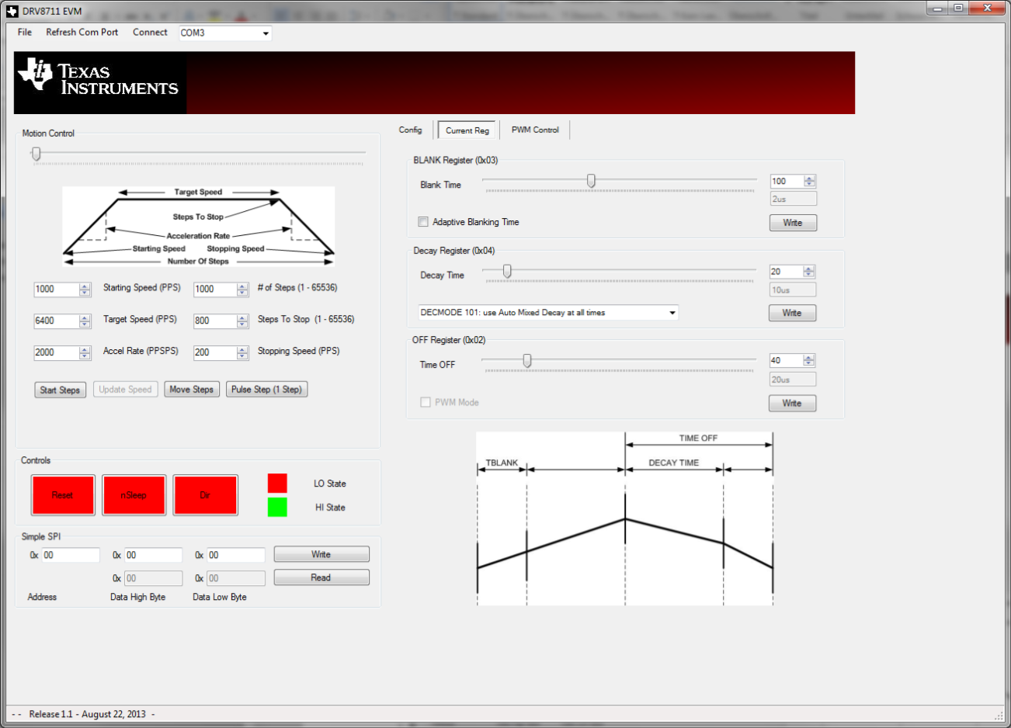Image resolution: width=1011 pixels, height=728 pixels.
Task: Click the Simple SPI Write button
Action: point(321,554)
